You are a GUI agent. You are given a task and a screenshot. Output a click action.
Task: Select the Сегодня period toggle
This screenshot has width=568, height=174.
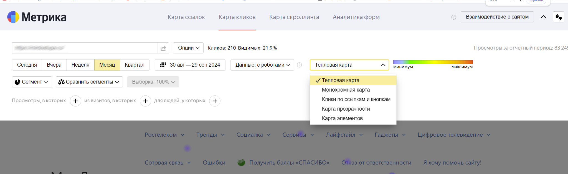point(27,65)
